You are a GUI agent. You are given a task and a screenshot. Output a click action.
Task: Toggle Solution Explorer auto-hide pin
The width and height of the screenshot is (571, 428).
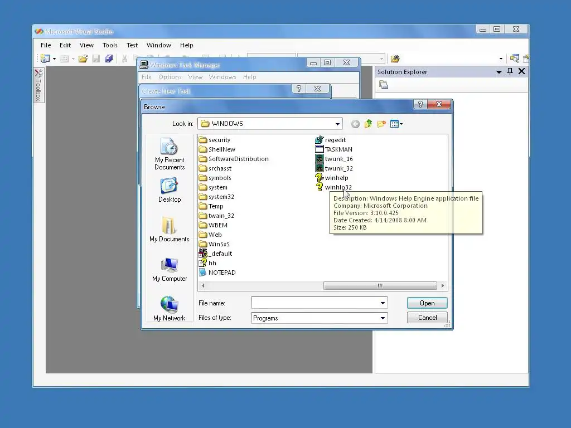click(510, 72)
